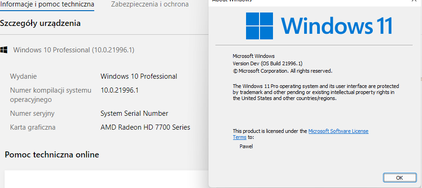Click the licensed user name Pawel
The image size is (422, 188).
pyautogui.click(x=246, y=147)
